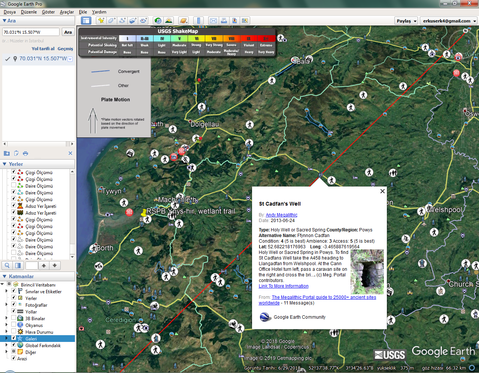Click the add image overlay tool
Screen dimensions: 479x373
coord(133,21)
